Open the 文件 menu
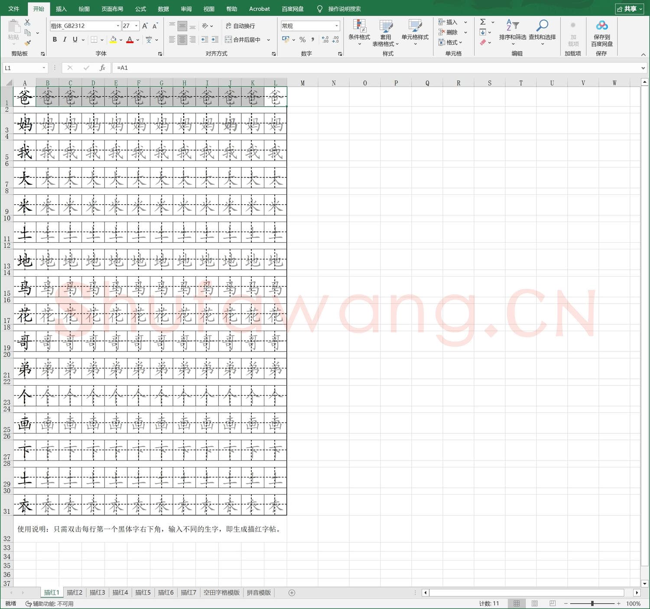This screenshot has width=650, height=609. pos(14,9)
